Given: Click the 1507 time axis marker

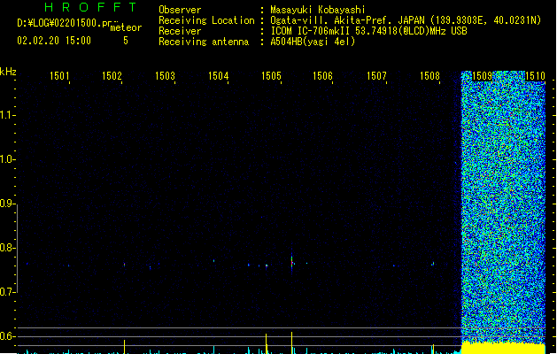Looking at the screenshot, I should (x=376, y=76).
